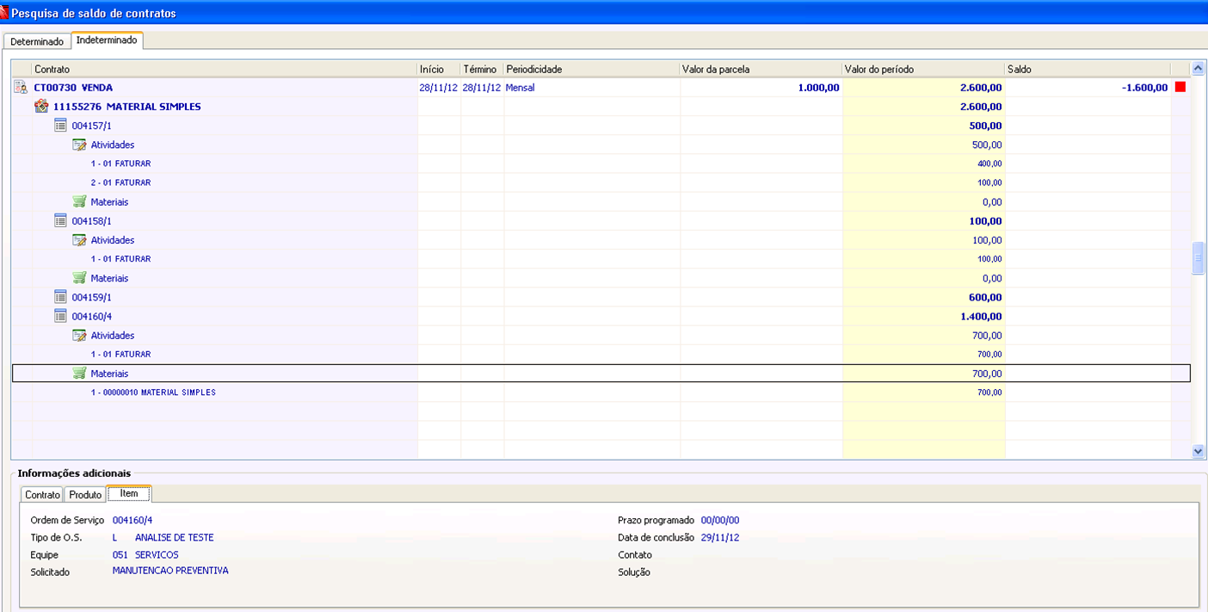The height and width of the screenshot is (612, 1208).
Task: Select service order 004157/1
Action: coord(91,126)
